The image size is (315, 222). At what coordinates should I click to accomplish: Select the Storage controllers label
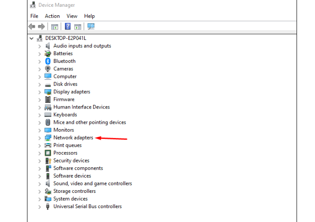(x=75, y=191)
